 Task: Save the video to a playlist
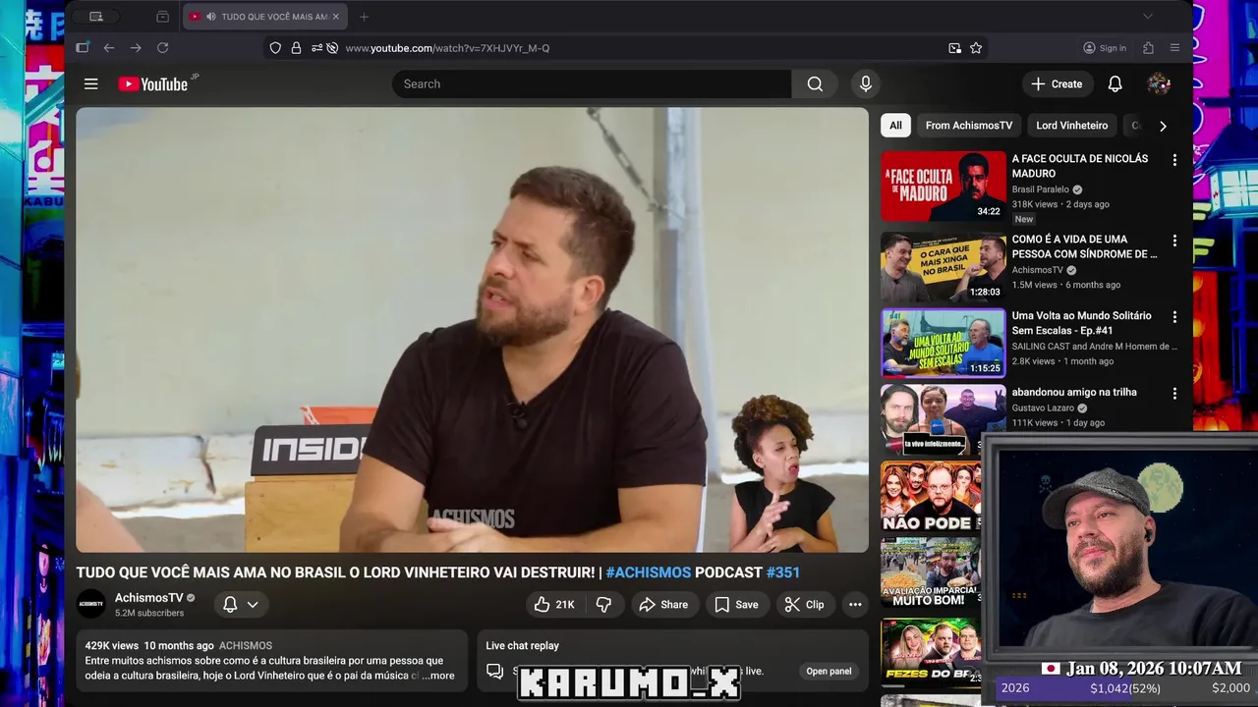[736, 605]
